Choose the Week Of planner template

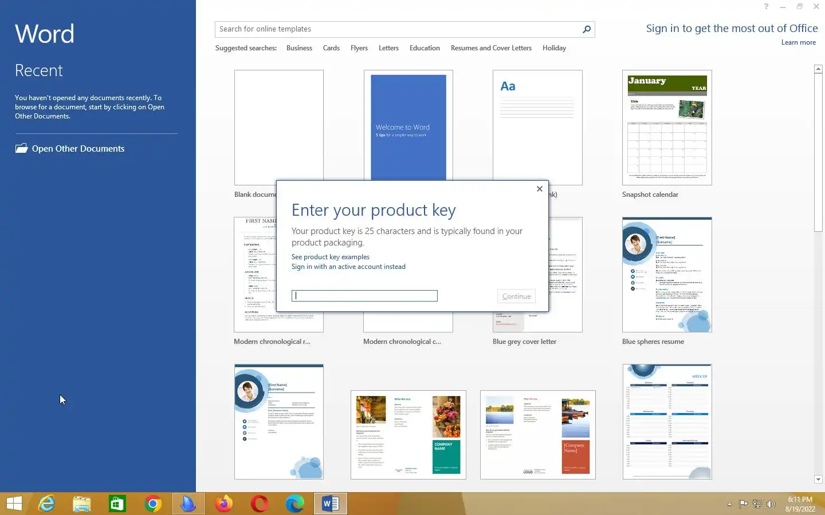pos(667,422)
